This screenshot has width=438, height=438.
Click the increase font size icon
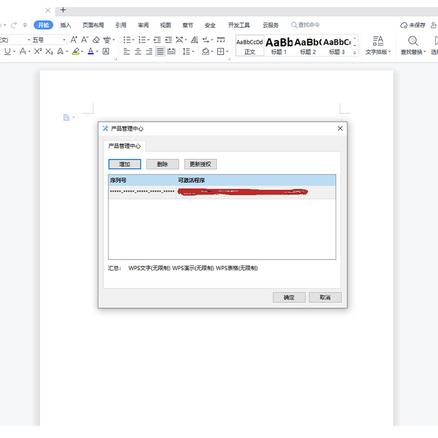(74, 39)
